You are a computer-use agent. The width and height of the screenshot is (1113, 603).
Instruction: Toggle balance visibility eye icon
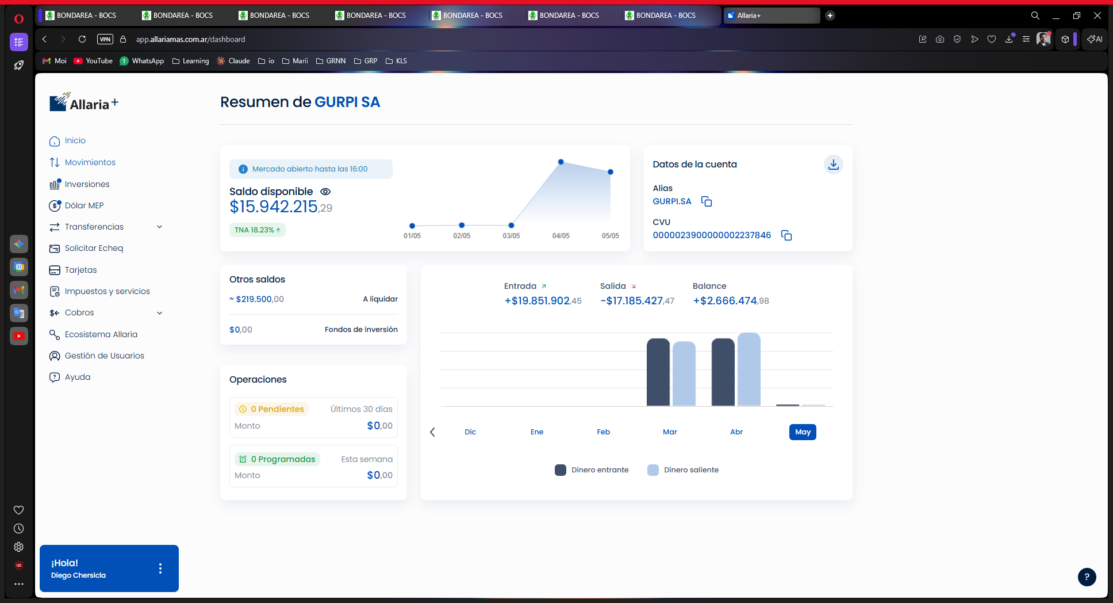tap(325, 192)
